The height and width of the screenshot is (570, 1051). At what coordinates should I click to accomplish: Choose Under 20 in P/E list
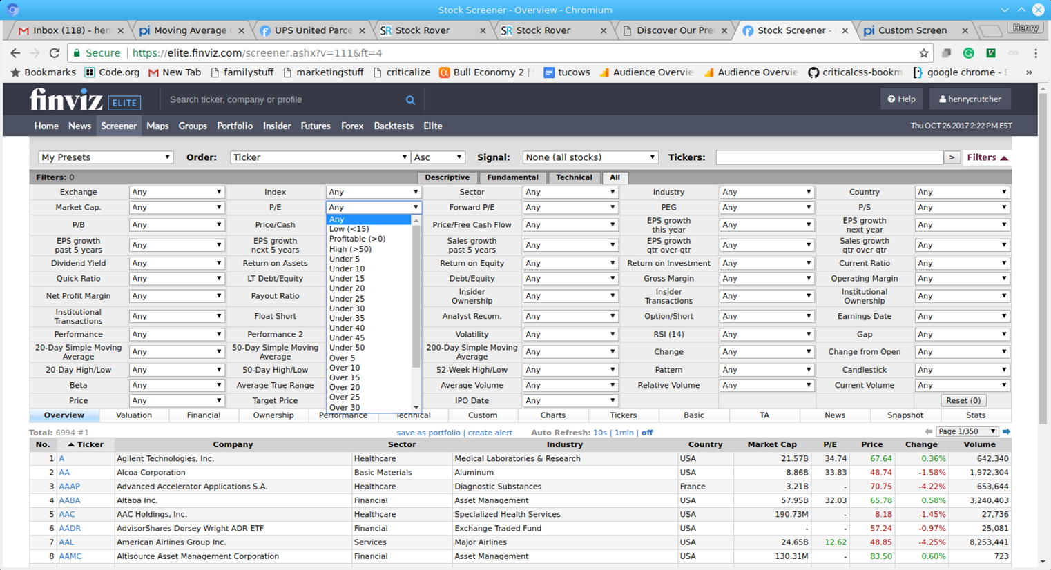pos(347,288)
